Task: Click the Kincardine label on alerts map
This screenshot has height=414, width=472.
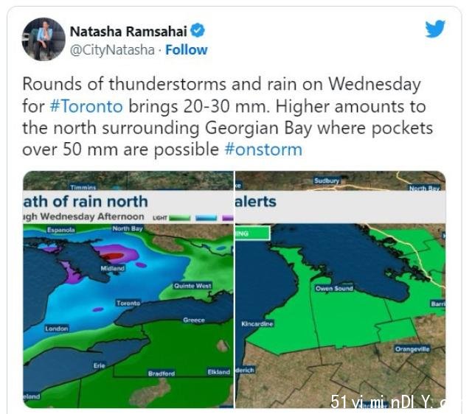Action: (257, 324)
